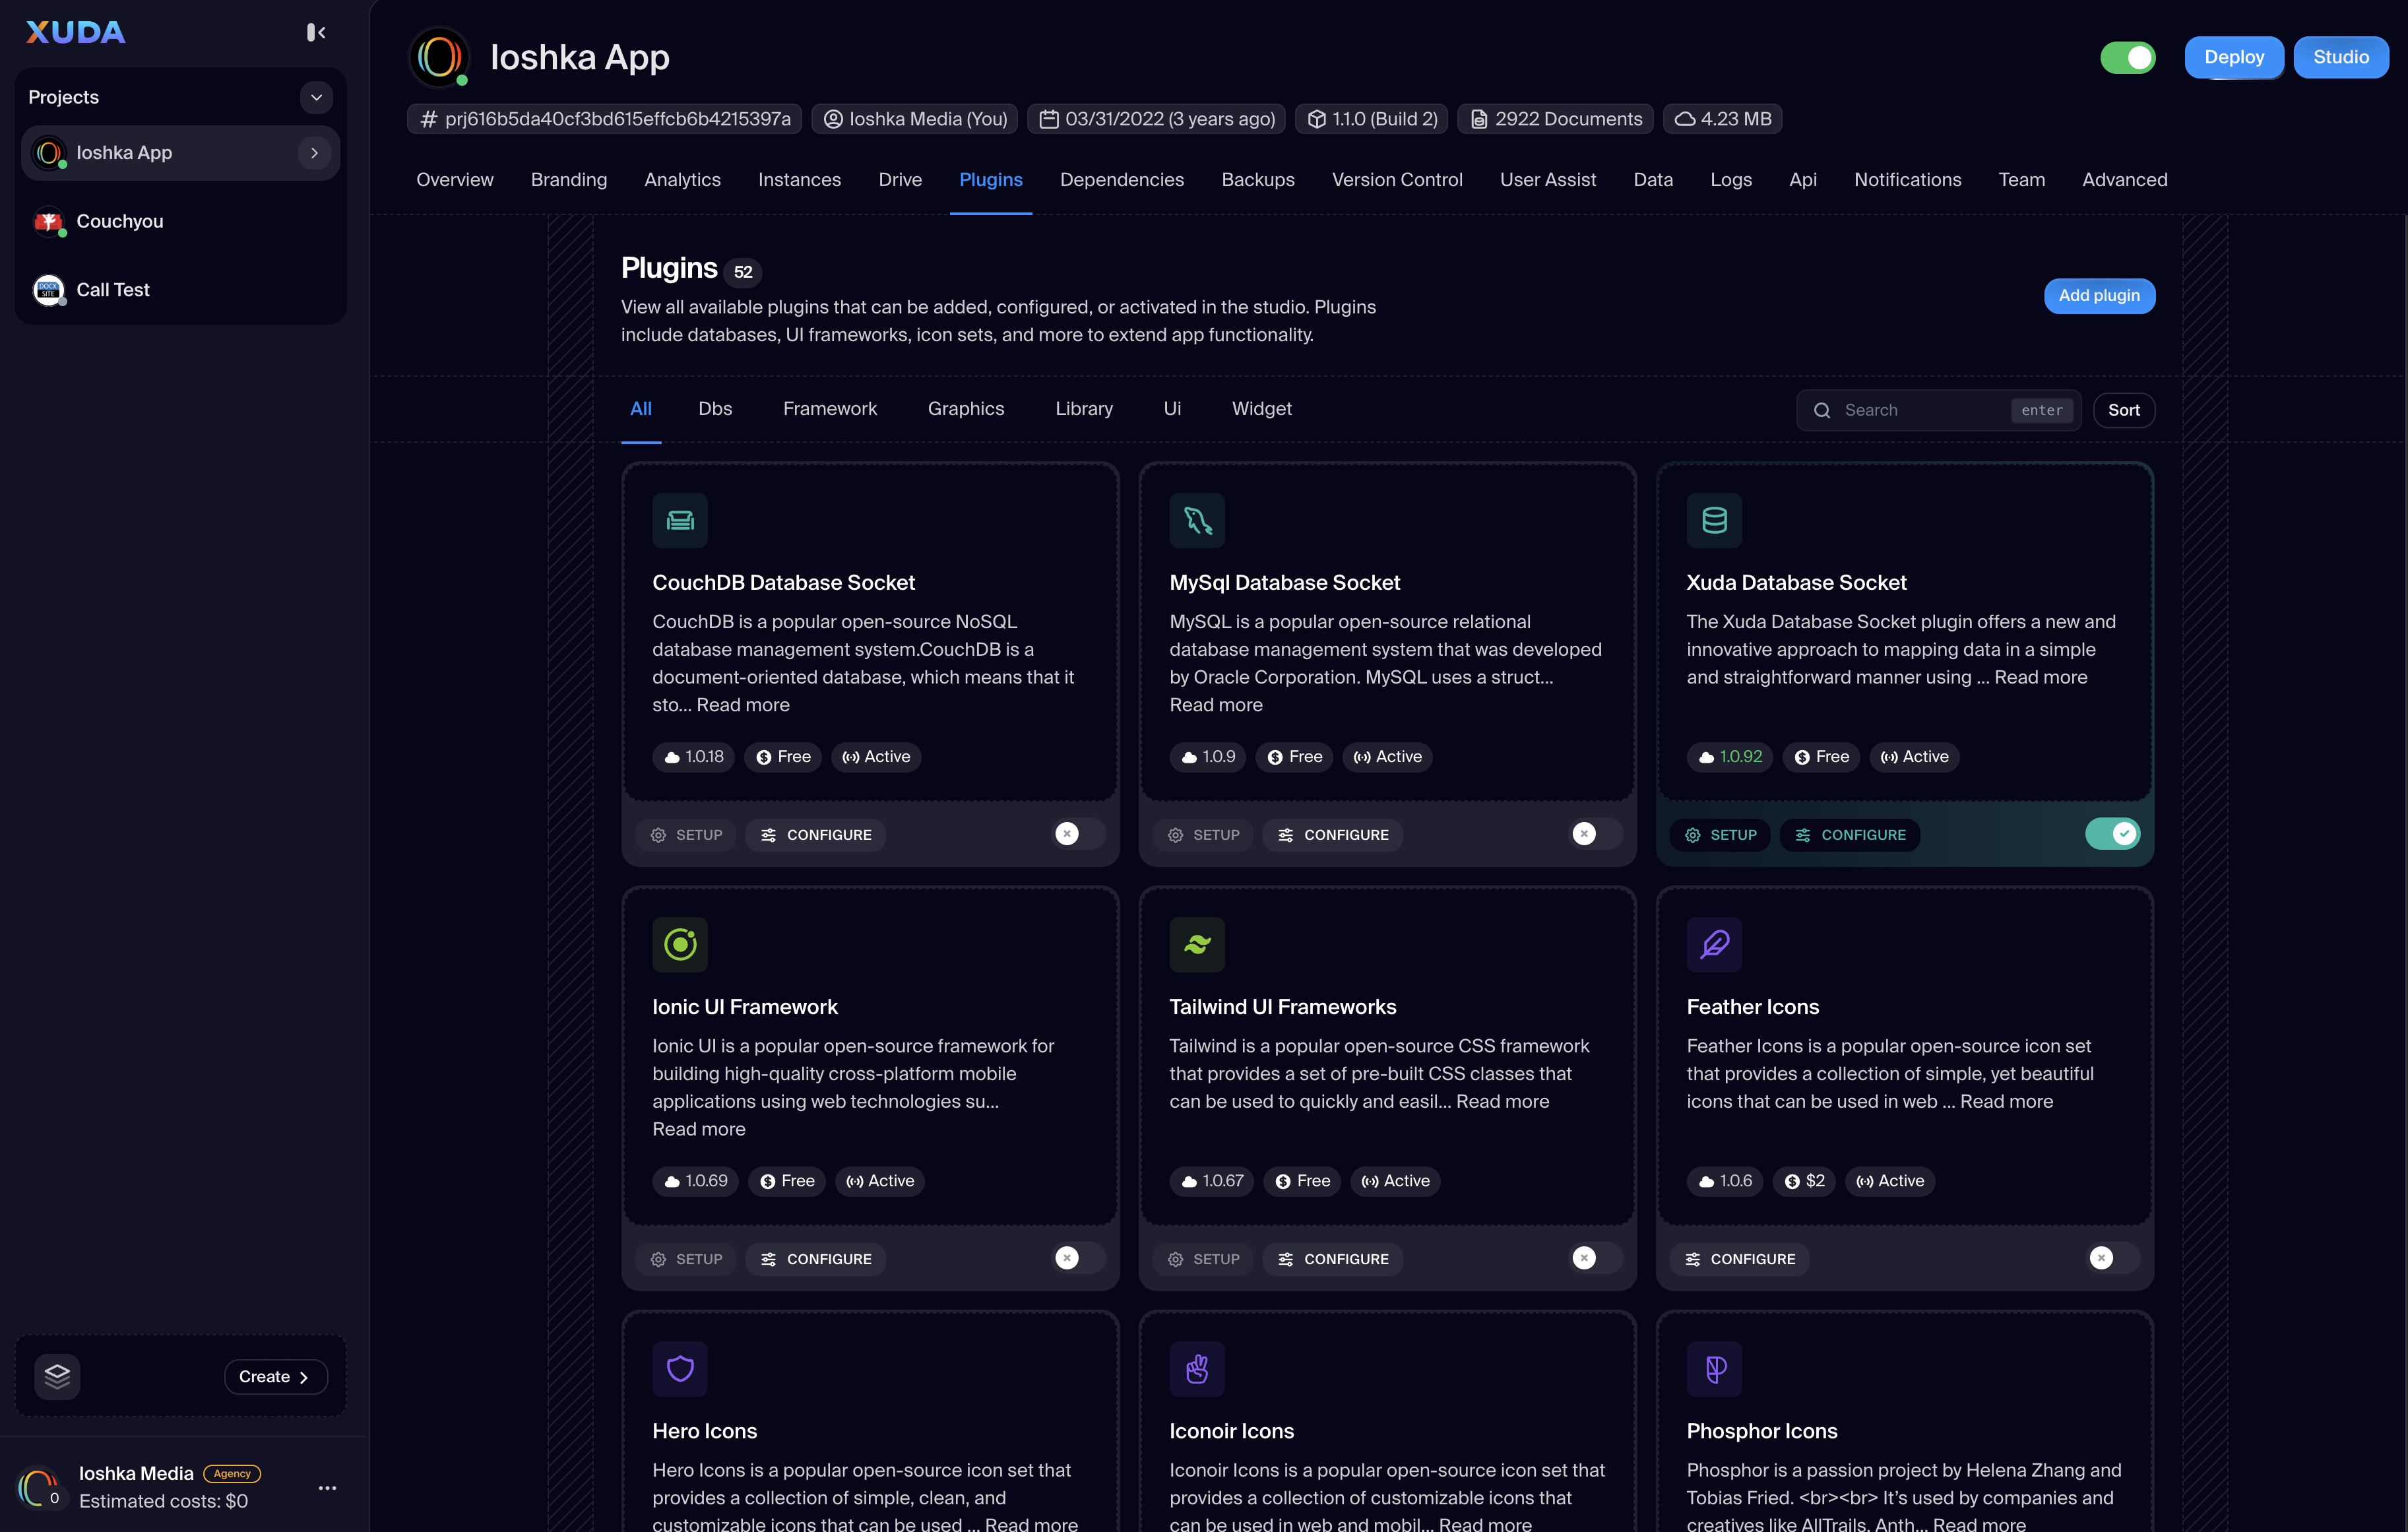Click into the plugin Search field
The width and height of the screenshot is (2408, 1532).
[x=1920, y=410]
